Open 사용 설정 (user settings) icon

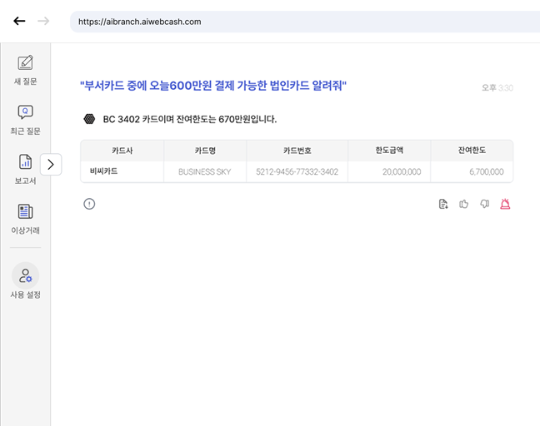coord(25,275)
